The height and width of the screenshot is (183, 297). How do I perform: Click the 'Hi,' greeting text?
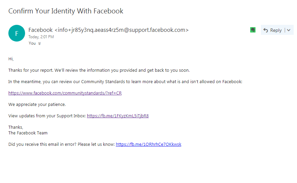[x=11, y=59]
